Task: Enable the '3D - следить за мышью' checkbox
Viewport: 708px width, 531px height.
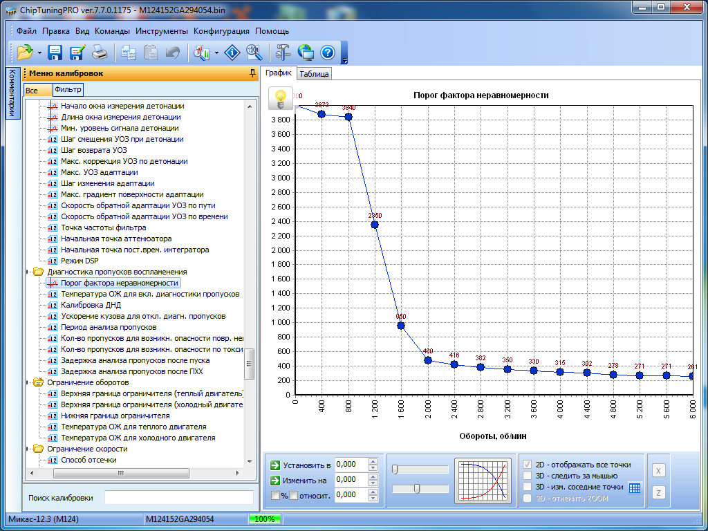Action: click(x=528, y=476)
